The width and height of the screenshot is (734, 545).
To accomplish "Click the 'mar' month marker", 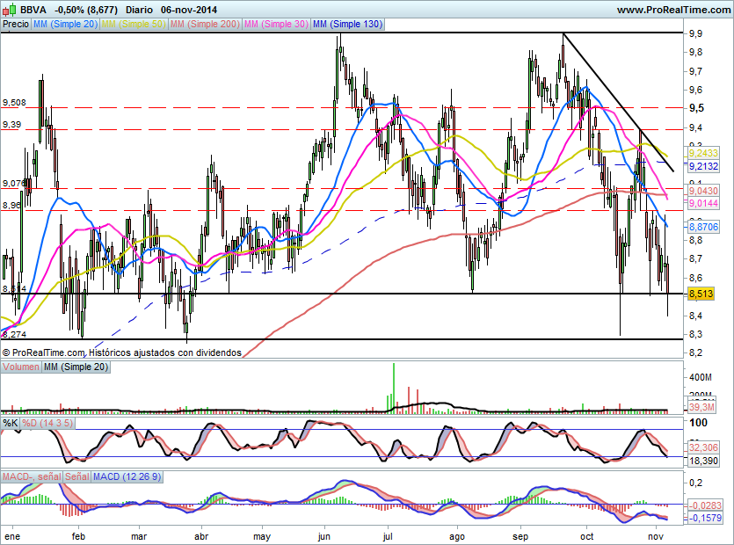I will point(139,536).
